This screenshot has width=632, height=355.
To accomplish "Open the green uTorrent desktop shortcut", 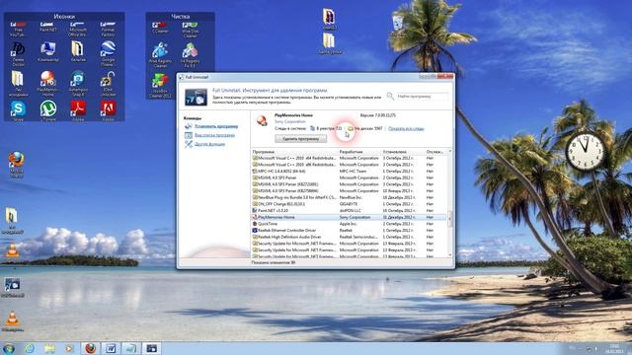I will (48, 111).
